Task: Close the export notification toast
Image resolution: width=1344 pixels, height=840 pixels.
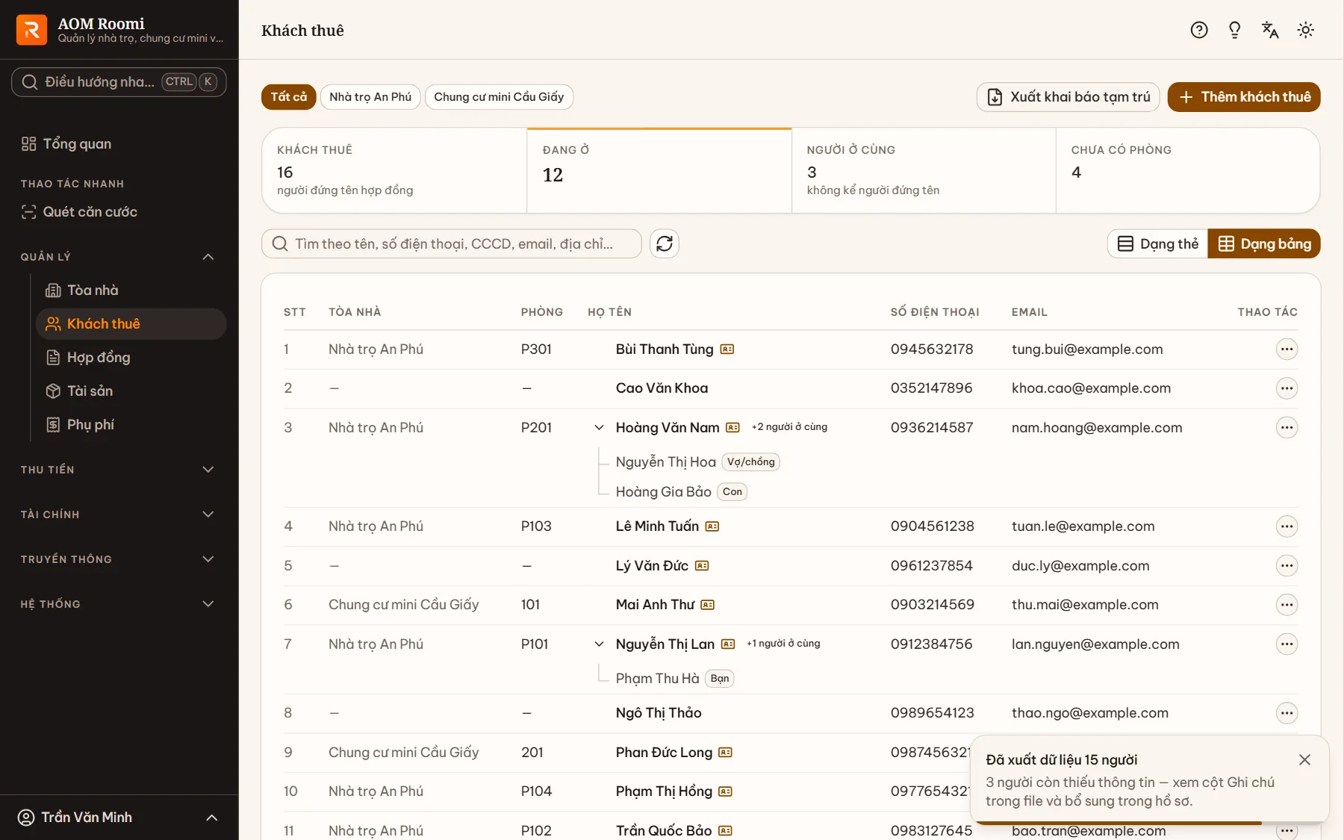Action: point(1304,759)
